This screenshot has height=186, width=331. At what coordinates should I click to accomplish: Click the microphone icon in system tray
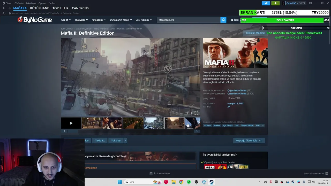point(304,182)
